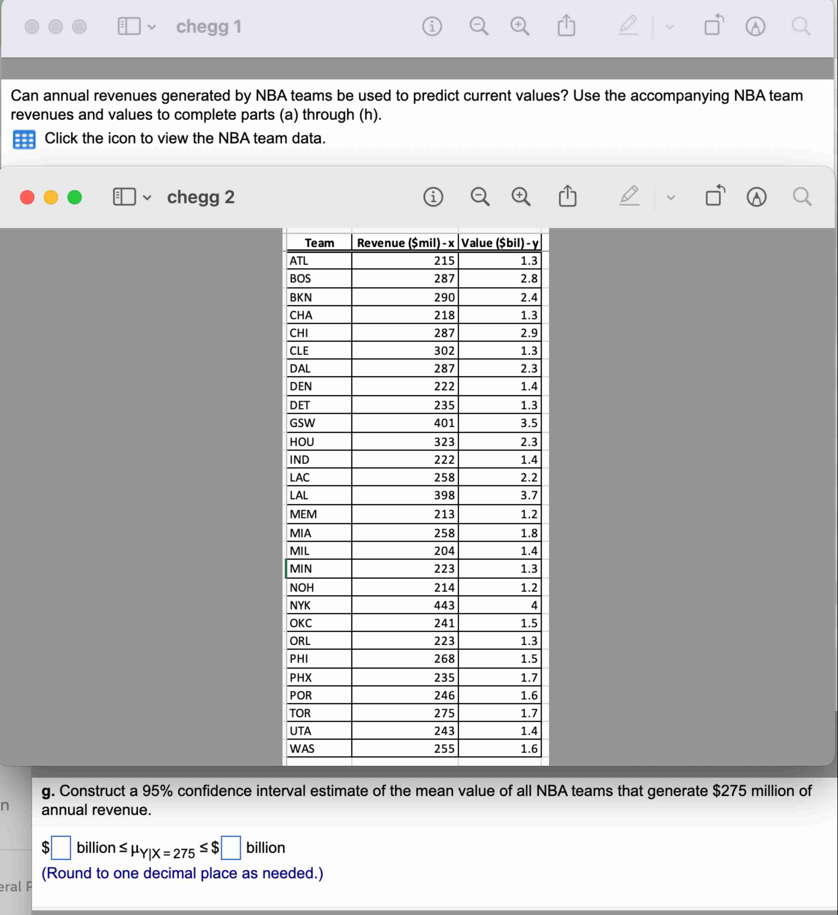
Task: Select the MIN team cell in table
Action: click(x=319, y=569)
